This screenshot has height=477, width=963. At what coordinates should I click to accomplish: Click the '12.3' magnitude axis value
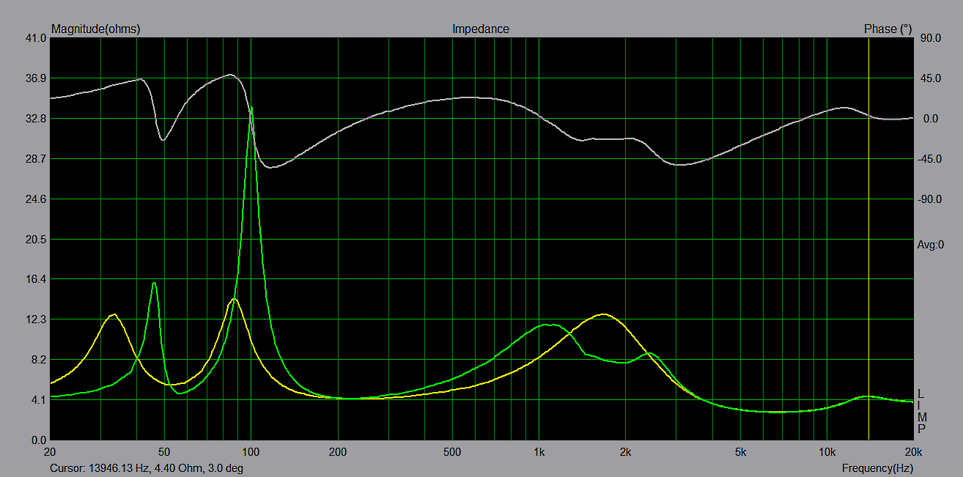pos(36,319)
